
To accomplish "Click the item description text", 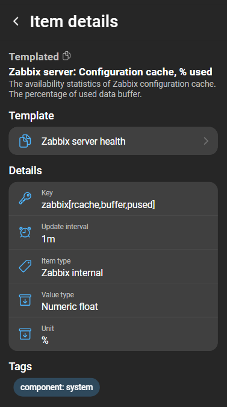I will click(113, 89).
